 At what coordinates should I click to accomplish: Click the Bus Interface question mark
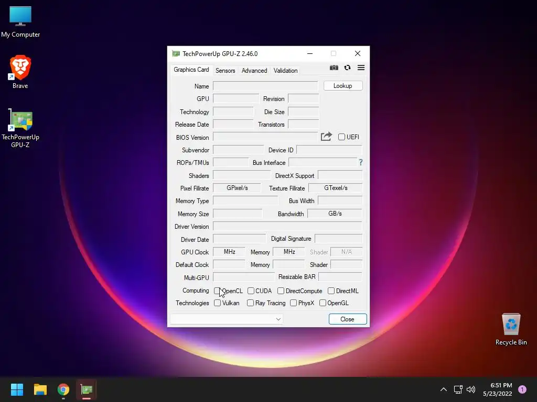click(x=361, y=162)
